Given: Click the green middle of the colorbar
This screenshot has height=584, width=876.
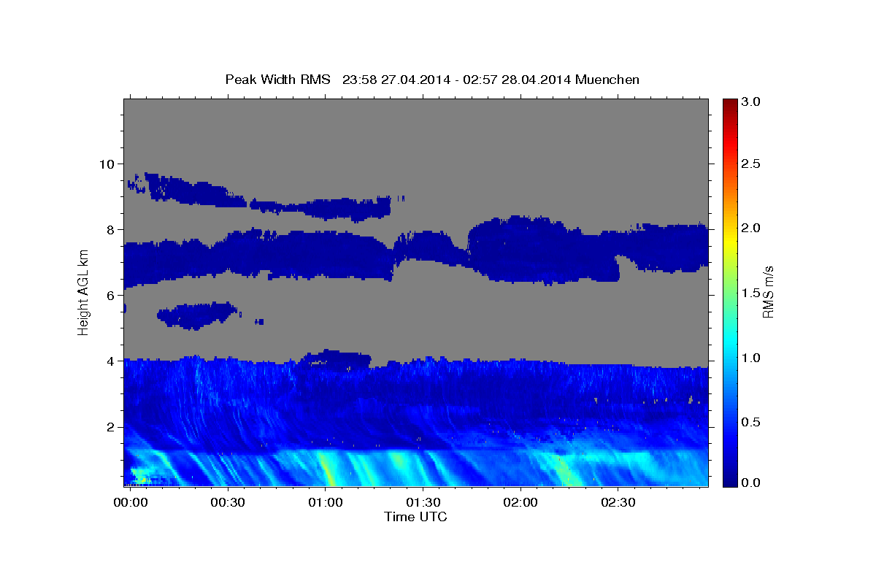Looking at the screenshot, I should click(x=730, y=292).
